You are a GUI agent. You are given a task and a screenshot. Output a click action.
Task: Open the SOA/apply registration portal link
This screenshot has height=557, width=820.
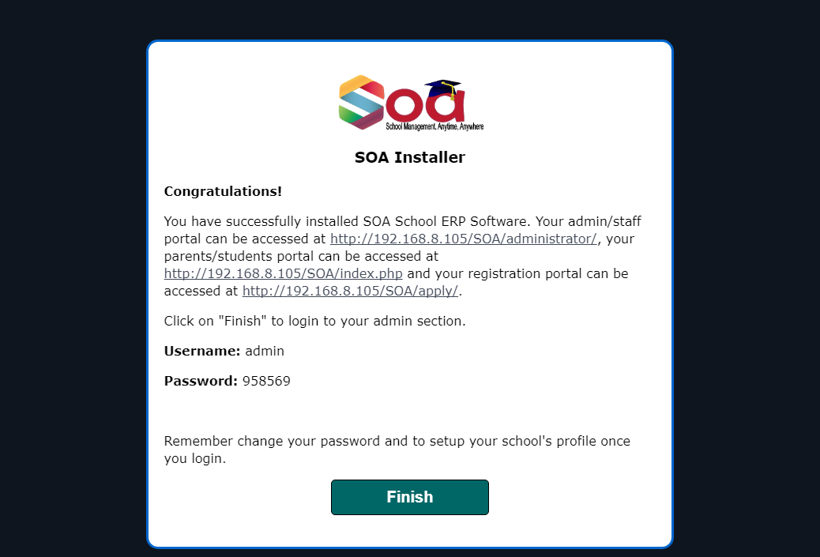(x=351, y=291)
